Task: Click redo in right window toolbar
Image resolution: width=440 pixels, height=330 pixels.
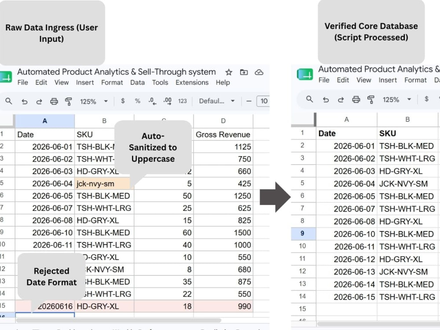Action: (x=341, y=99)
